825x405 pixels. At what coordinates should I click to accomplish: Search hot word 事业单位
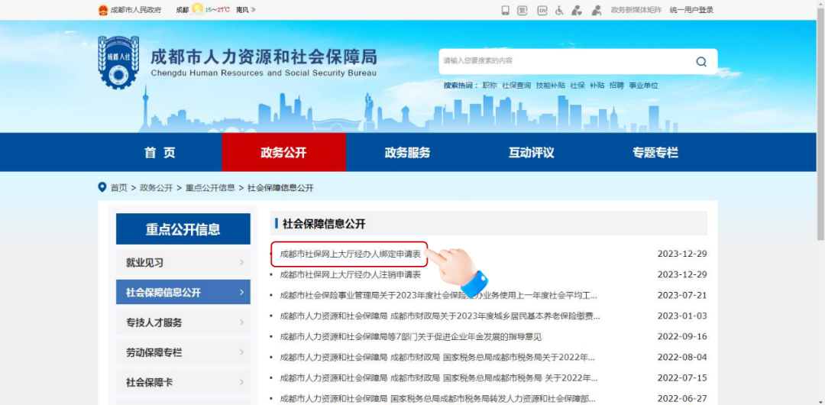pyautogui.click(x=643, y=86)
